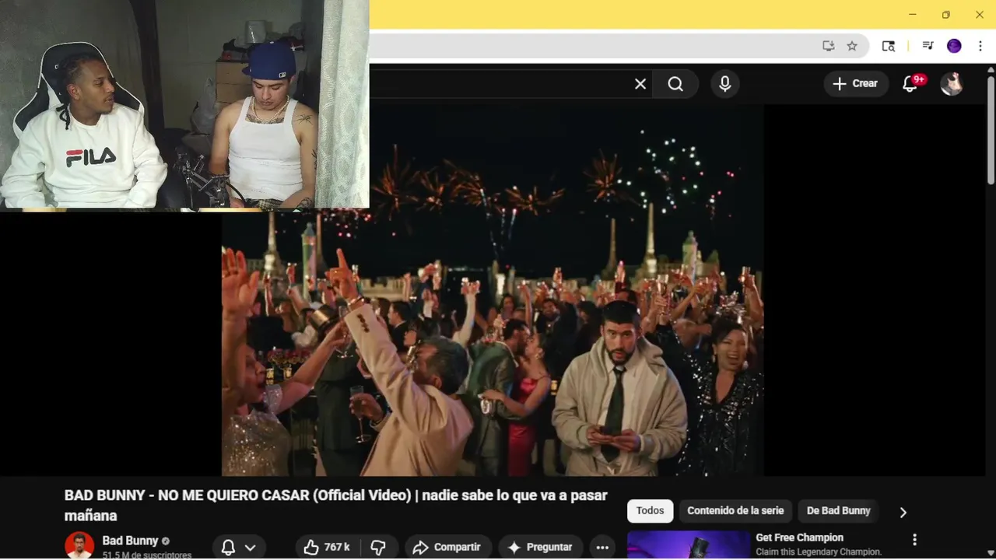
Task: Bookmark this page with the star icon
Action: pos(852,46)
